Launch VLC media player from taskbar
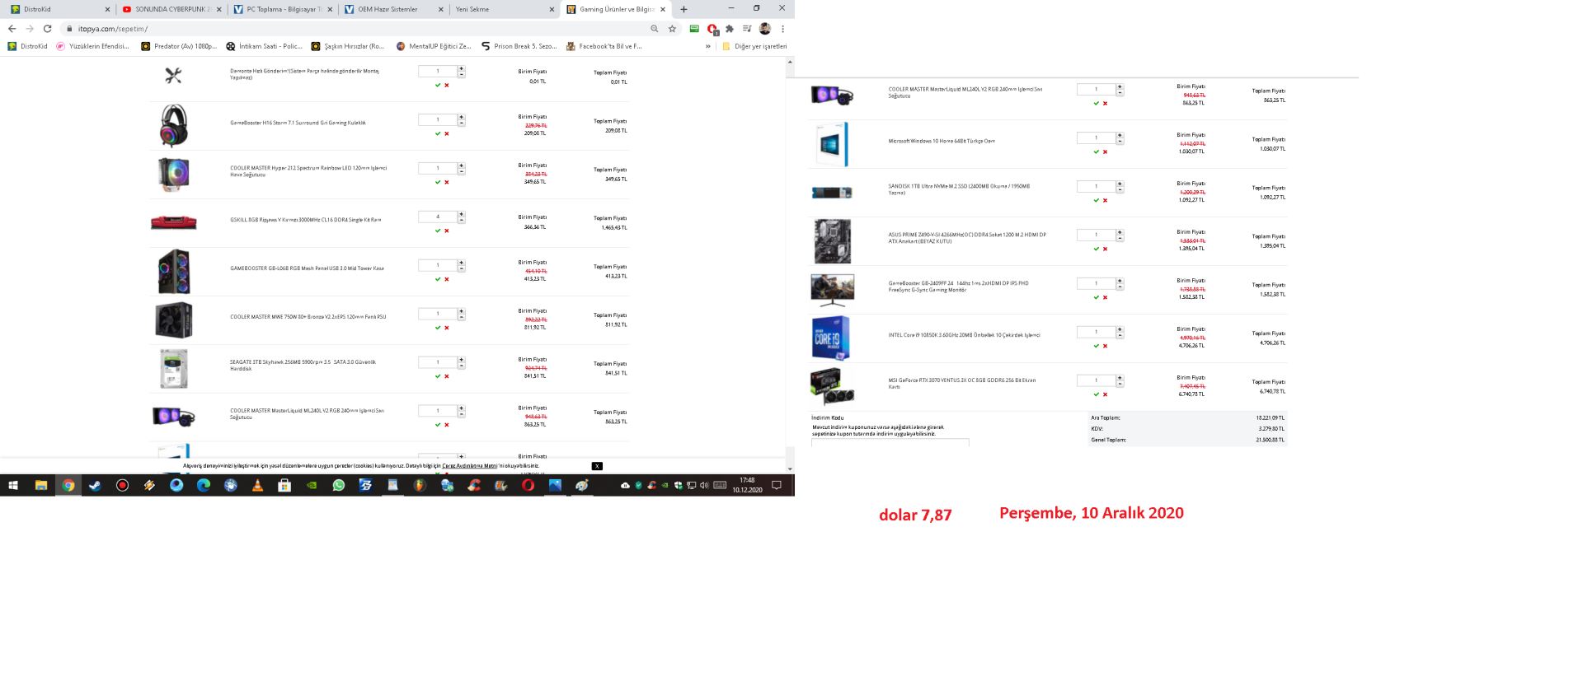 pos(257,486)
